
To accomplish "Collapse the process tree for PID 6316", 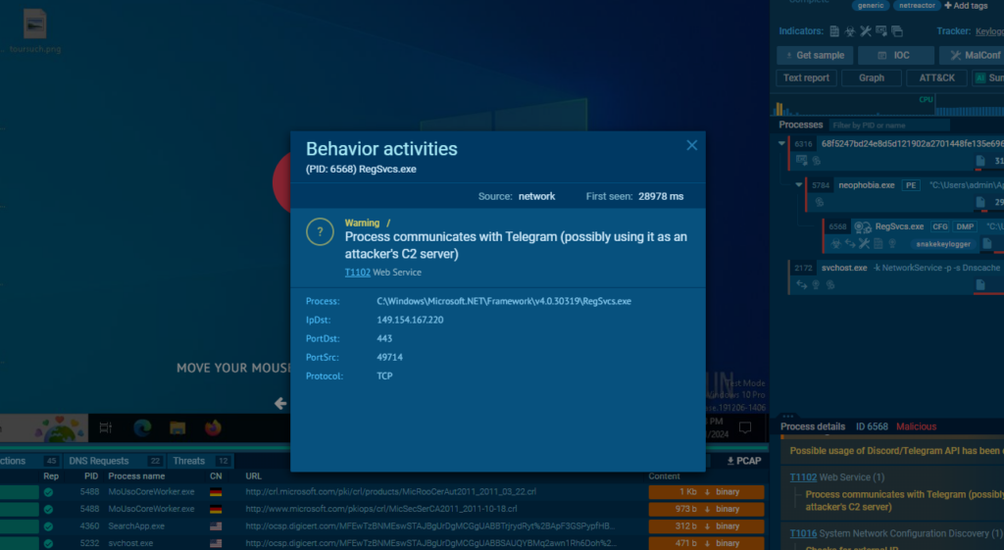I will (x=782, y=144).
